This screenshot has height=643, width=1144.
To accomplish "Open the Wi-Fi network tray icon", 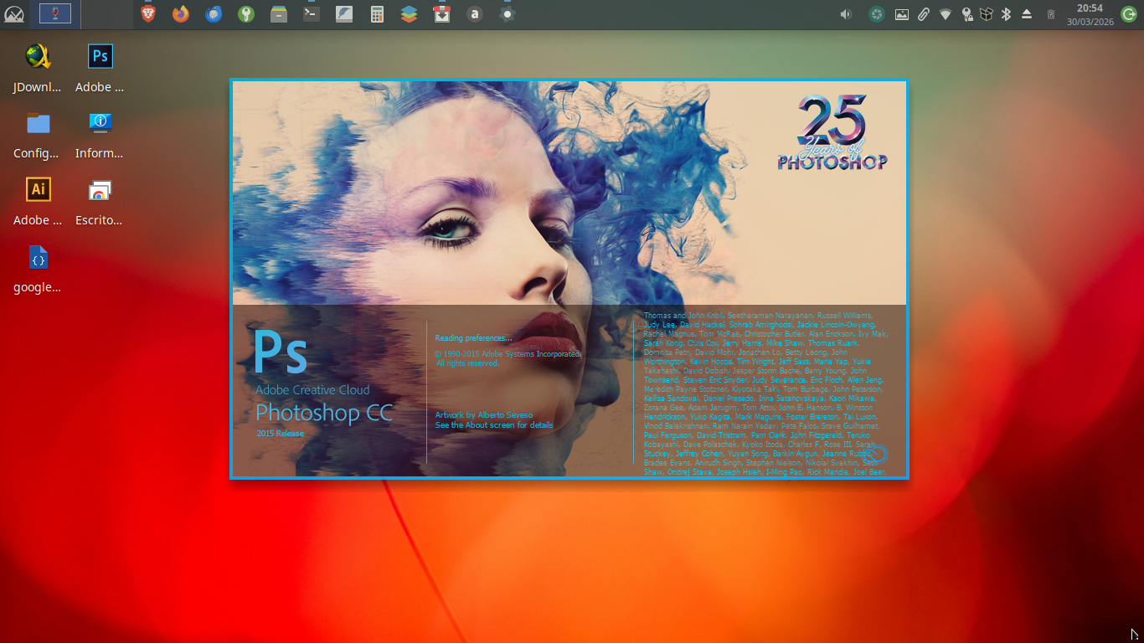I will (945, 14).
